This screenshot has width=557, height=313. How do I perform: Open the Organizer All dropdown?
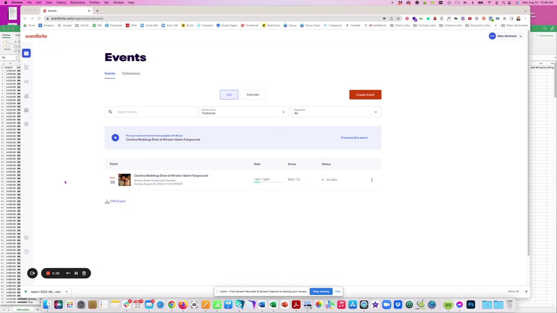coord(336,112)
